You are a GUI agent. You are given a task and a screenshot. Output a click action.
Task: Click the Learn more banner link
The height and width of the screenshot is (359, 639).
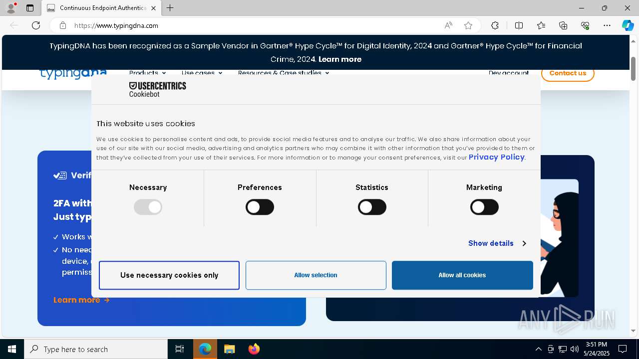340,59
